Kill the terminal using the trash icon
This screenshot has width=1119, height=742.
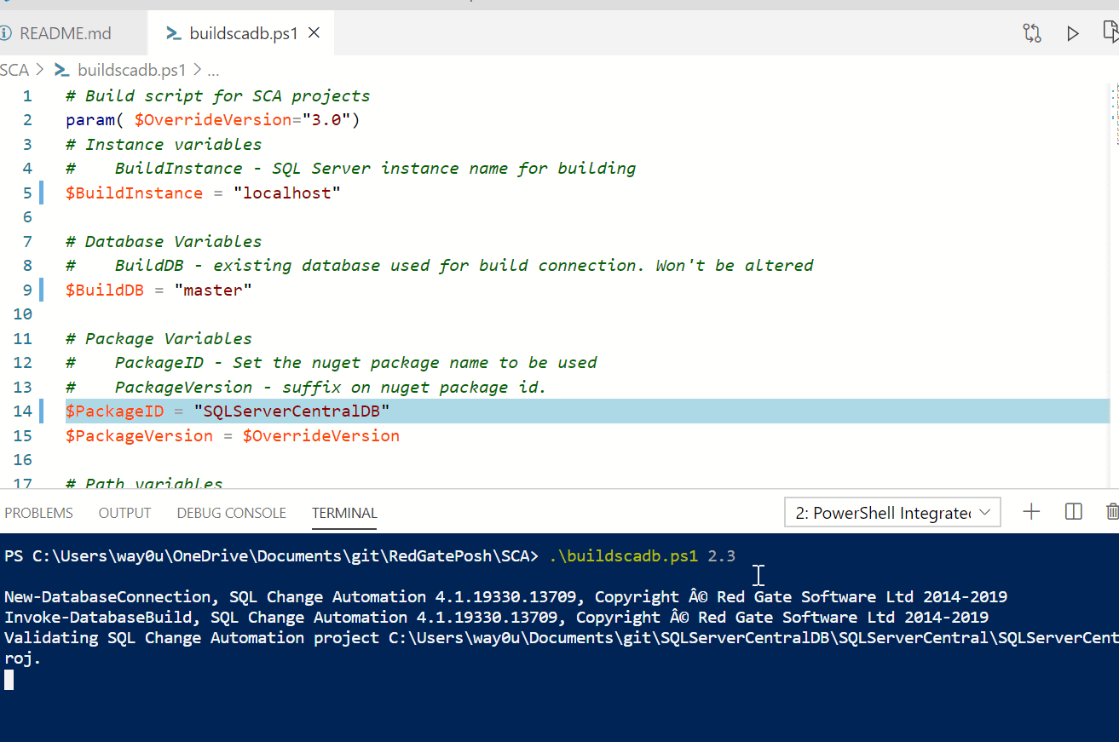(x=1112, y=511)
